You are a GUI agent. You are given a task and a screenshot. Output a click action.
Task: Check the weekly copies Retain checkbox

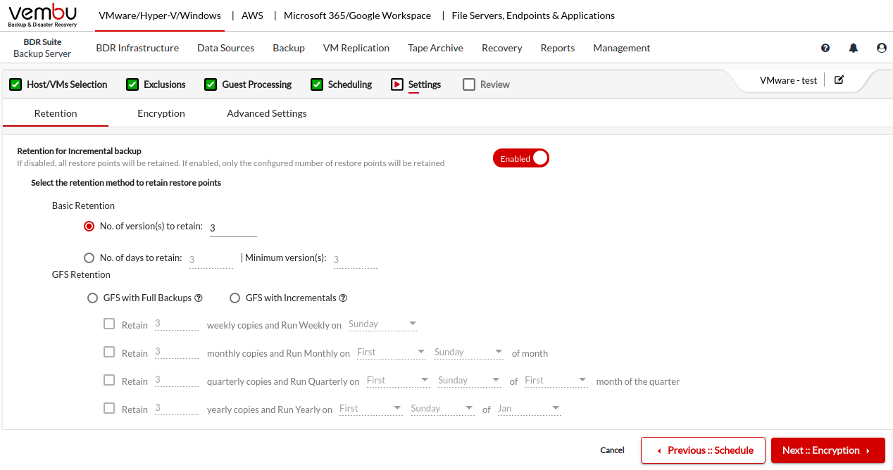109,324
